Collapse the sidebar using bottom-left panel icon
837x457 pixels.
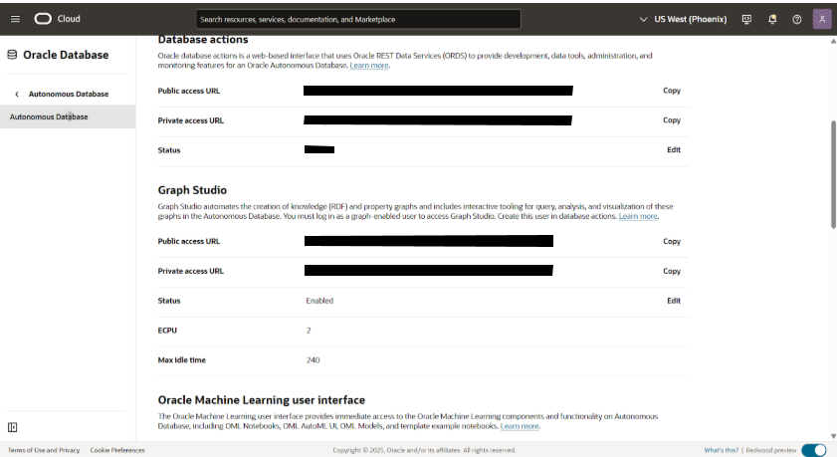click(13, 427)
